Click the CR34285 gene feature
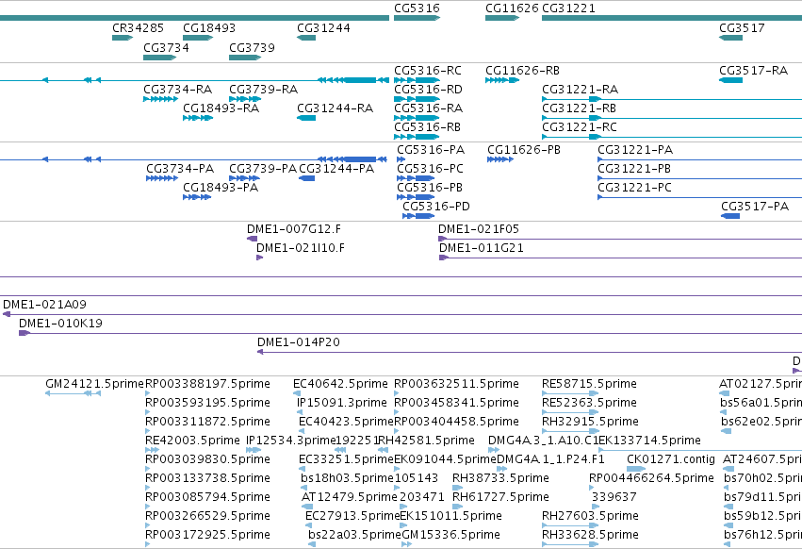Image resolution: width=802 pixels, height=549 pixels. 123,38
